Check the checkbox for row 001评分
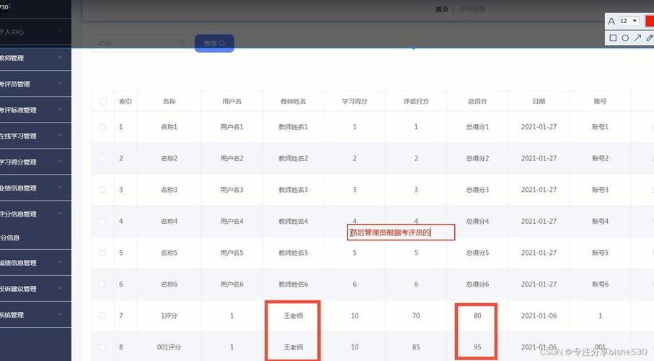 [102, 347]
